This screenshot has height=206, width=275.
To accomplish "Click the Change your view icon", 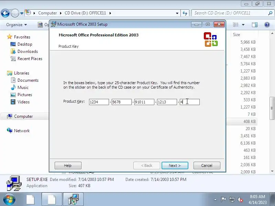I will coord(235,25).
